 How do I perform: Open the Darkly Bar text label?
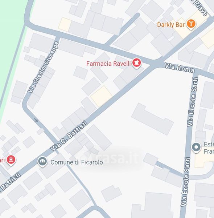171,25
